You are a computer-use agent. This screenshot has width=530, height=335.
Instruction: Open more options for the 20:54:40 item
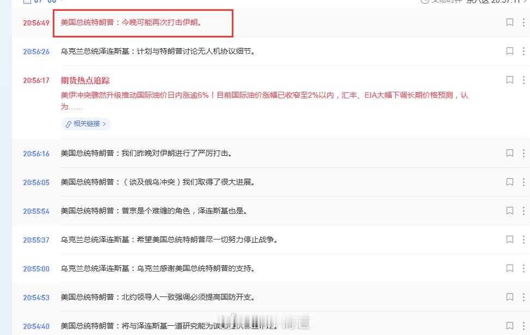point(523,326)
